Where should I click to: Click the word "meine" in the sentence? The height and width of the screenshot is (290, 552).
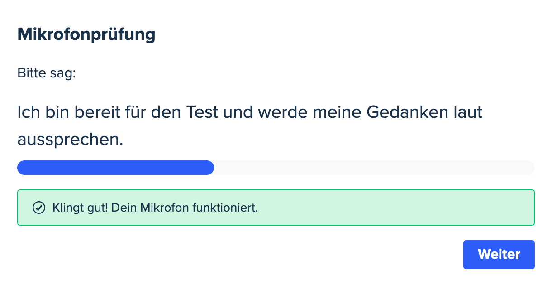click(336, 112)
